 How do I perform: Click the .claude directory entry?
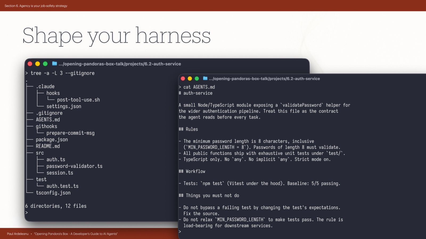point(45,86)
